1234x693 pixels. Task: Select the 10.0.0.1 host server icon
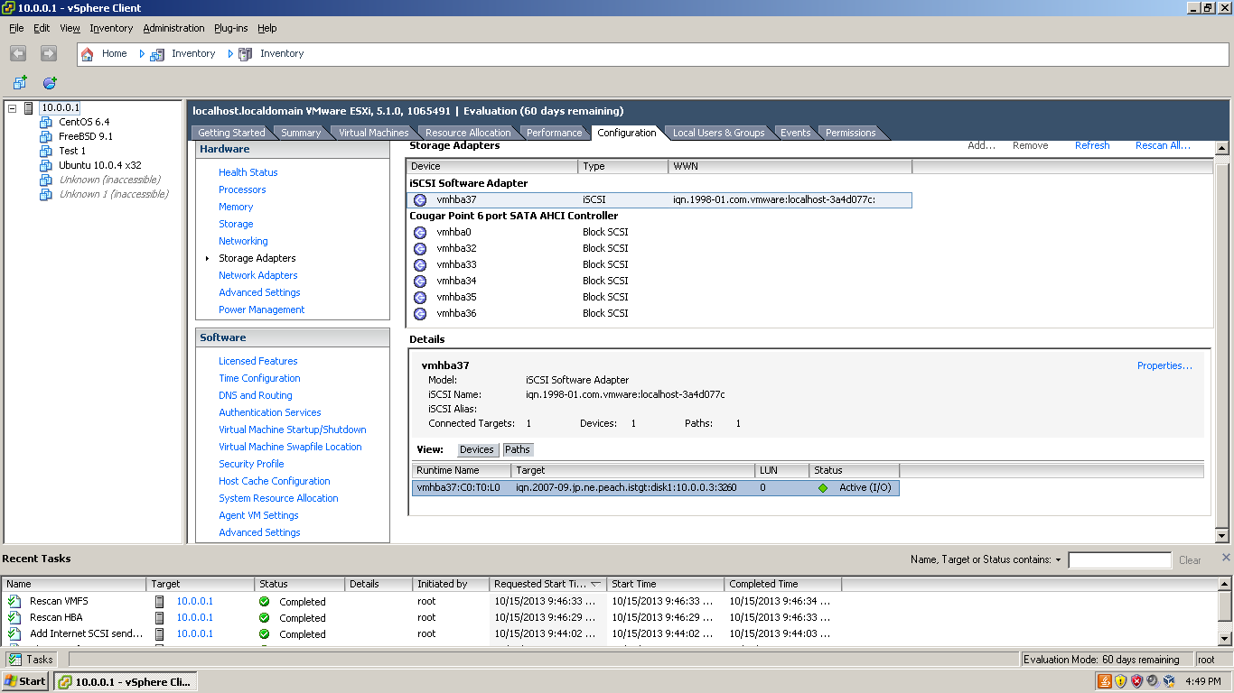29,107
